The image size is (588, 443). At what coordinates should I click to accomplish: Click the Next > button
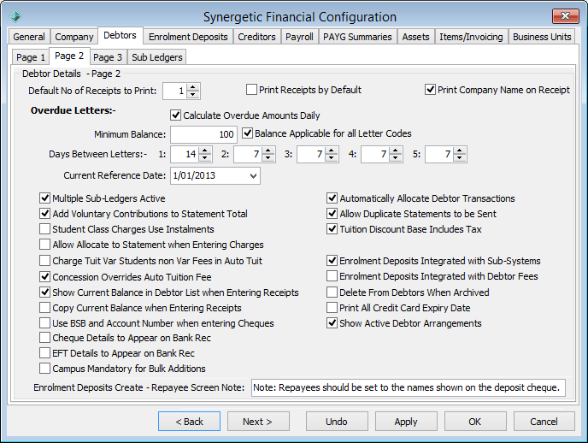tap(258, 422)
